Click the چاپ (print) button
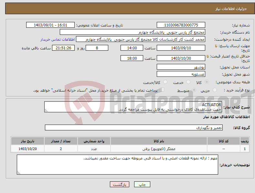 pyautogui.click(x=142, y=184)
